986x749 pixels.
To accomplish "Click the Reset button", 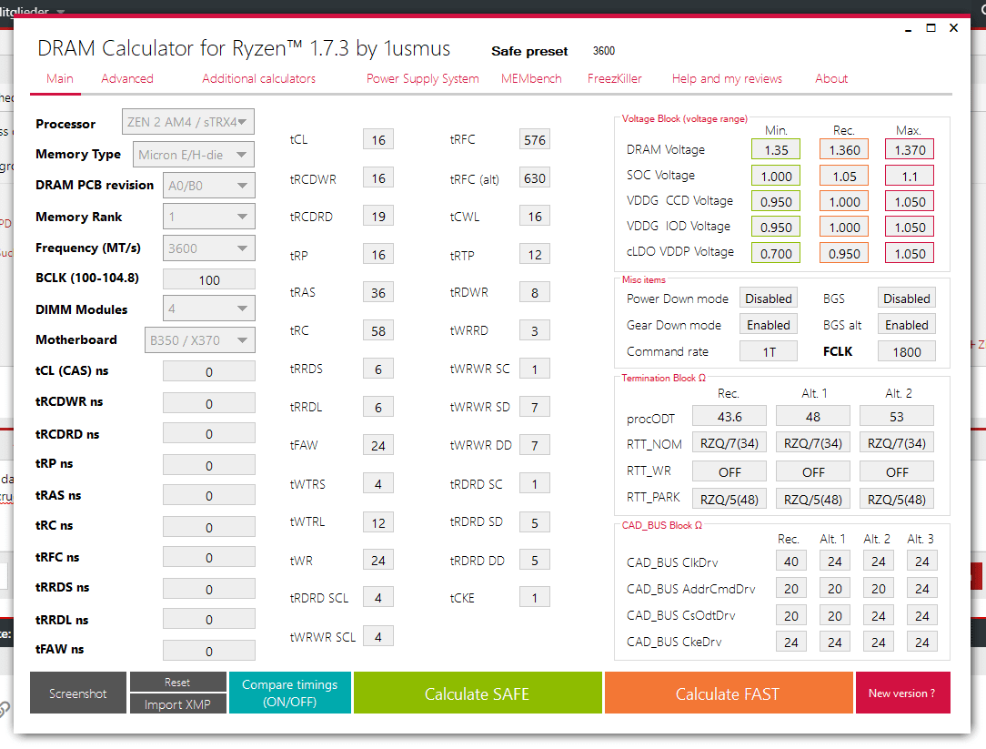I will pyautogui.click(x=178, y=683).
